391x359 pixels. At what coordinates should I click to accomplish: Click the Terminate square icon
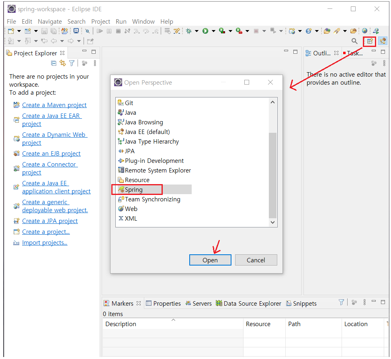click(x=119, y=31)
